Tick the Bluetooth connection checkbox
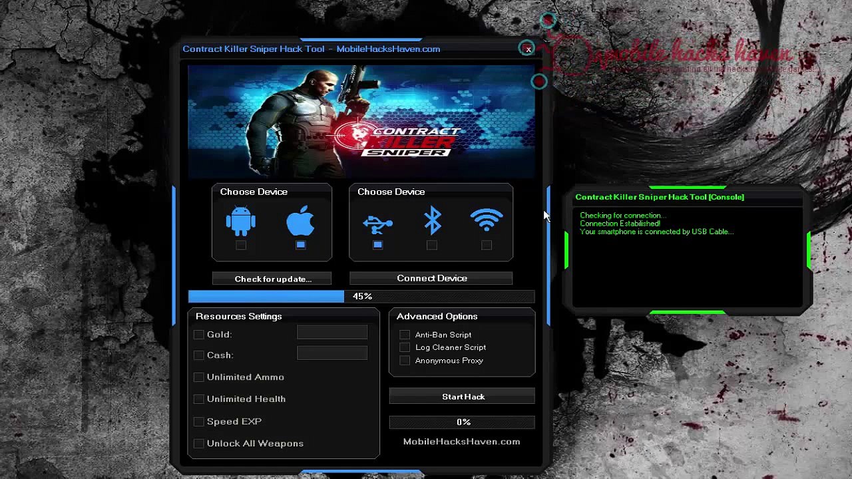 coord(432,245)
